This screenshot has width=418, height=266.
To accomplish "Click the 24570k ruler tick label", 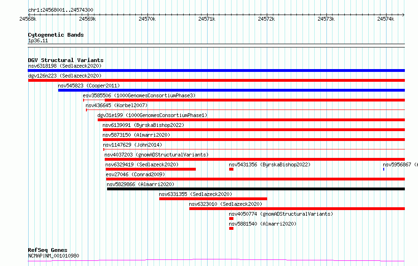I will 147,19.
